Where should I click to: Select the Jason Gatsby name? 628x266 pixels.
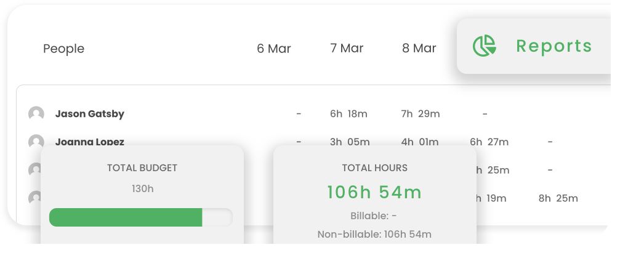(90, 114)
